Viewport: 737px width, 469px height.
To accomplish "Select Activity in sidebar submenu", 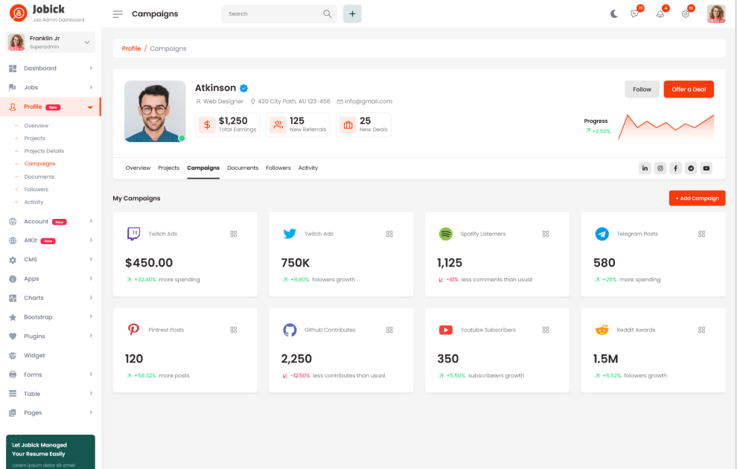I will 33,202.
